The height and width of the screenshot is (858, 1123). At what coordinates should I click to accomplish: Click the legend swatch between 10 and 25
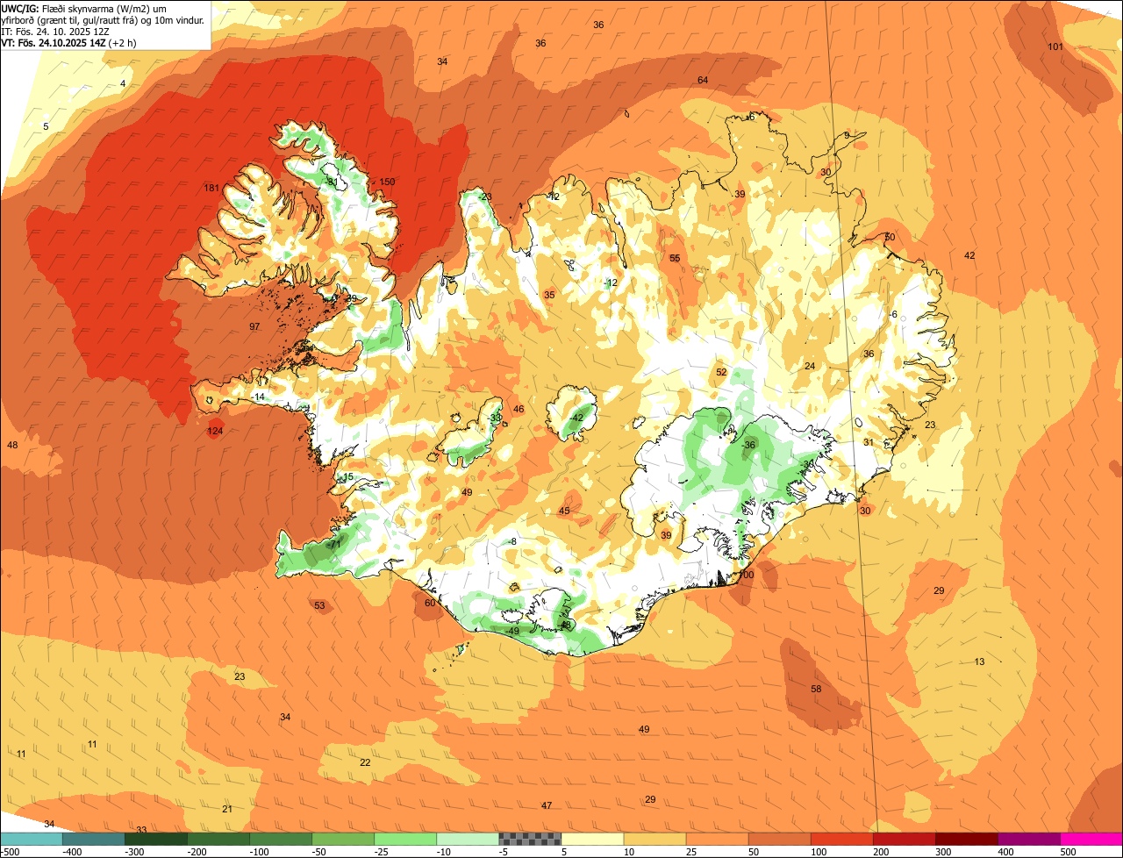(x=654, y=839)
